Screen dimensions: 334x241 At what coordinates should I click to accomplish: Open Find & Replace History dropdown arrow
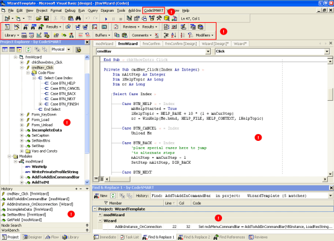330,195
